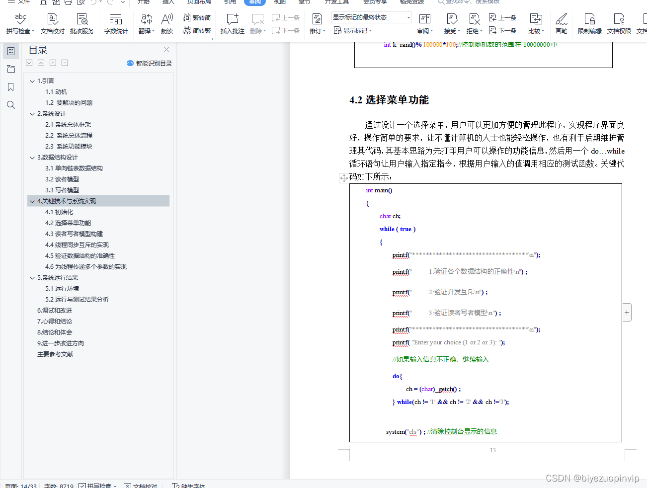Click the 接受 accept change icon
This screenshot has width=647, height=488.
(452, 19)
